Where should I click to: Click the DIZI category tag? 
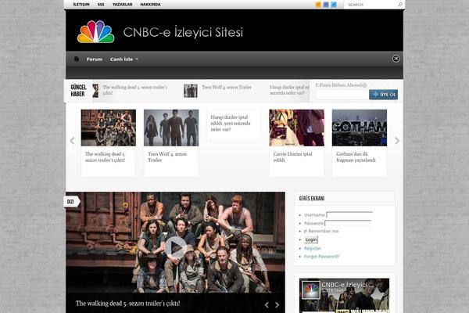click(x=72, y=202)
